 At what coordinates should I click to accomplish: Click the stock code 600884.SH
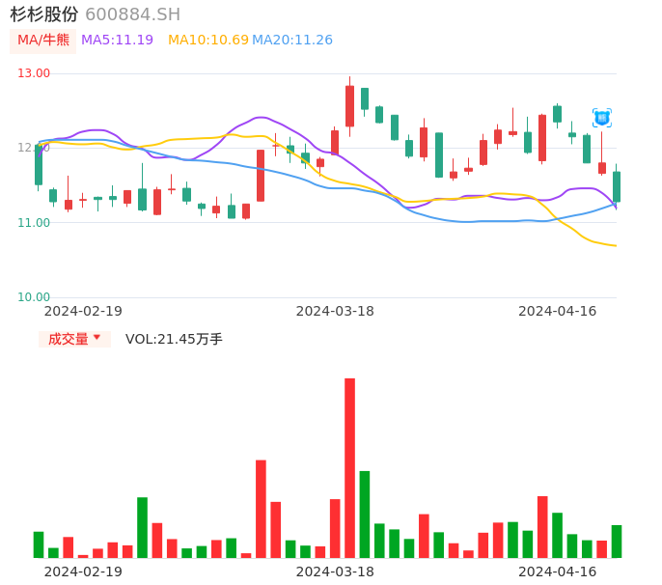(x=132, y=14)
